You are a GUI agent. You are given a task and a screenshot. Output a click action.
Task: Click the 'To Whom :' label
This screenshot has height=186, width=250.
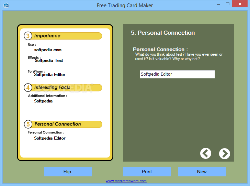tap(36, 71)
